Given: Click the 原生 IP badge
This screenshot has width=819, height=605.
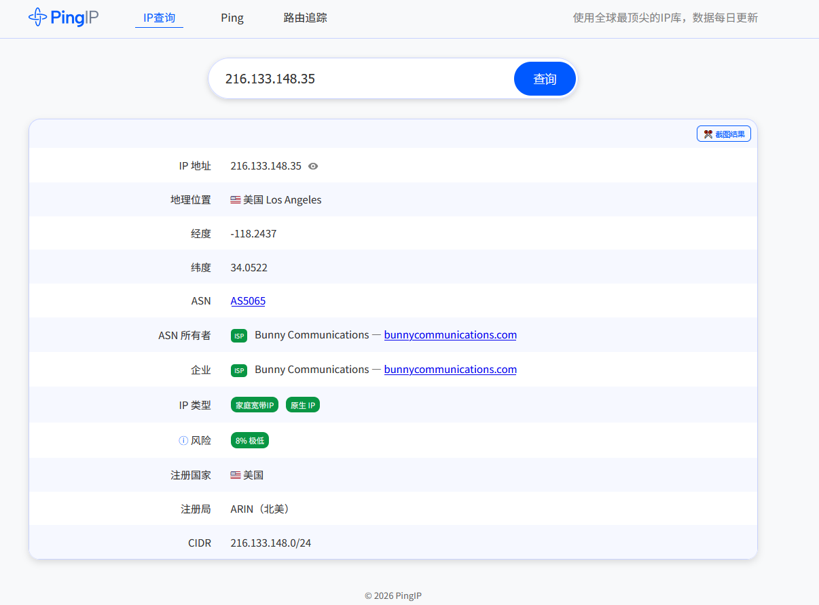Looking at the screenshot, I should pyautogui.click(x=303, y=405).
